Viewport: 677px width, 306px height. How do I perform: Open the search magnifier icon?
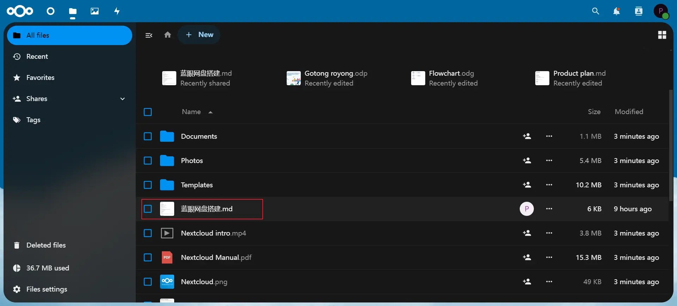596,11
